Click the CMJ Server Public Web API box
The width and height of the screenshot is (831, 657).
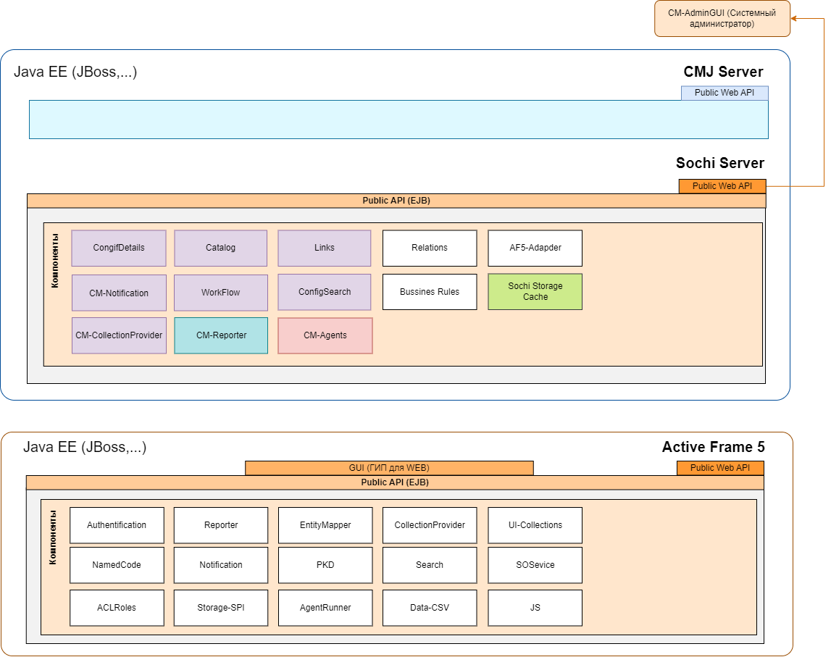(724, 93)
